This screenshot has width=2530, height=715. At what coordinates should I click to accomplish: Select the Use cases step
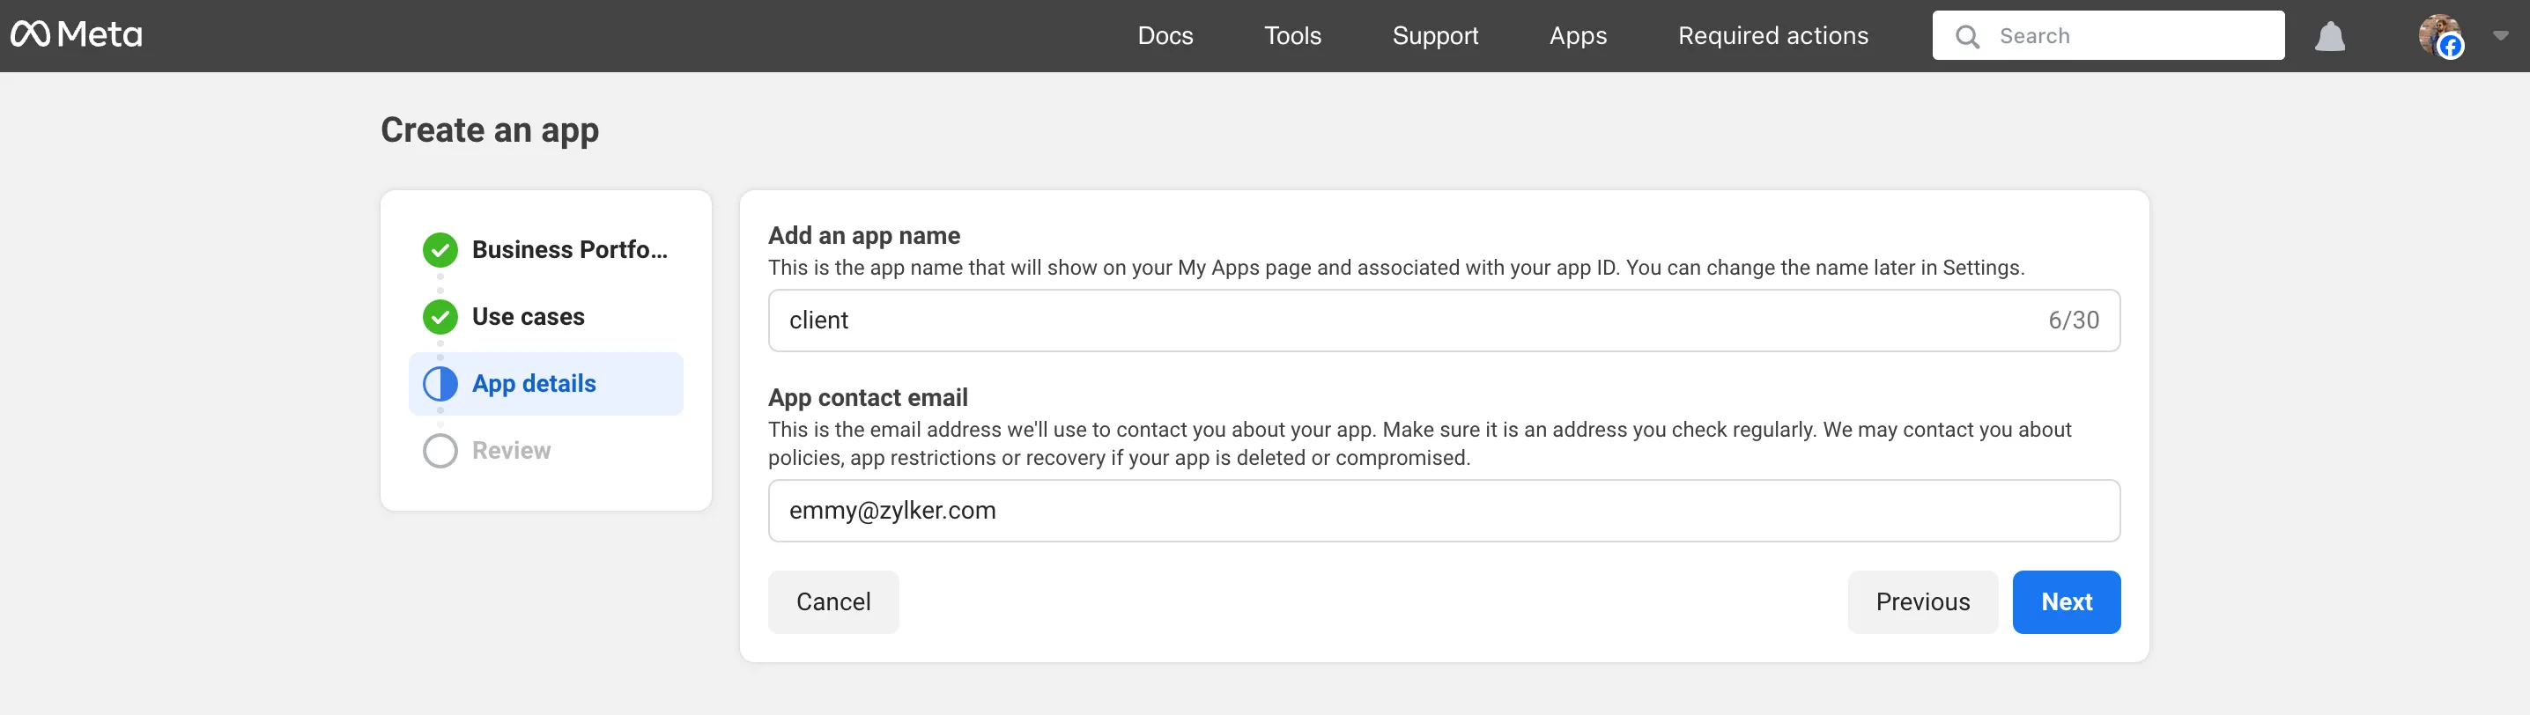546,316
